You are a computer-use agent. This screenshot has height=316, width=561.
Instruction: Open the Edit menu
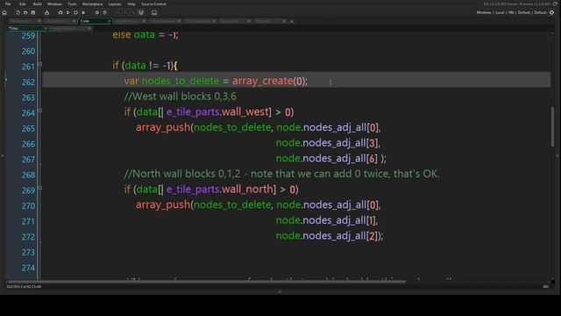pyautogui.click(x=23, y=4)
